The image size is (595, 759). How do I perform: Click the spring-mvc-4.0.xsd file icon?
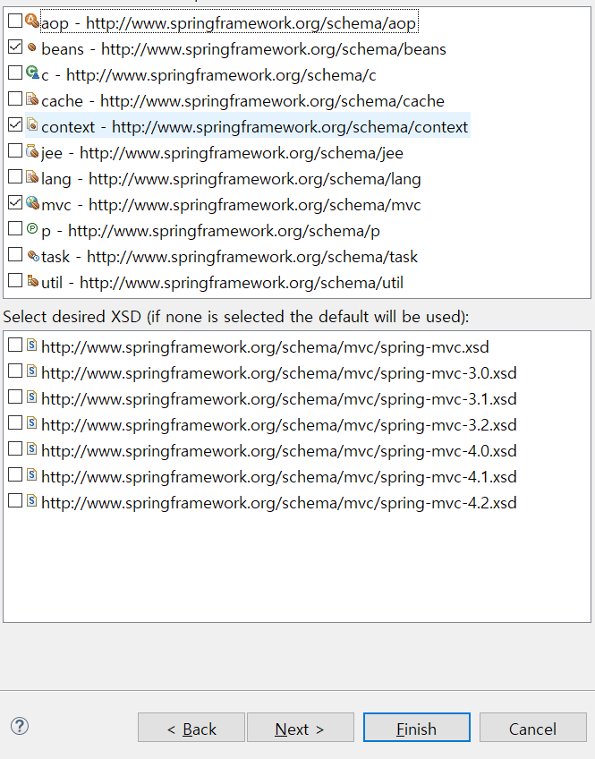(31, 448)
